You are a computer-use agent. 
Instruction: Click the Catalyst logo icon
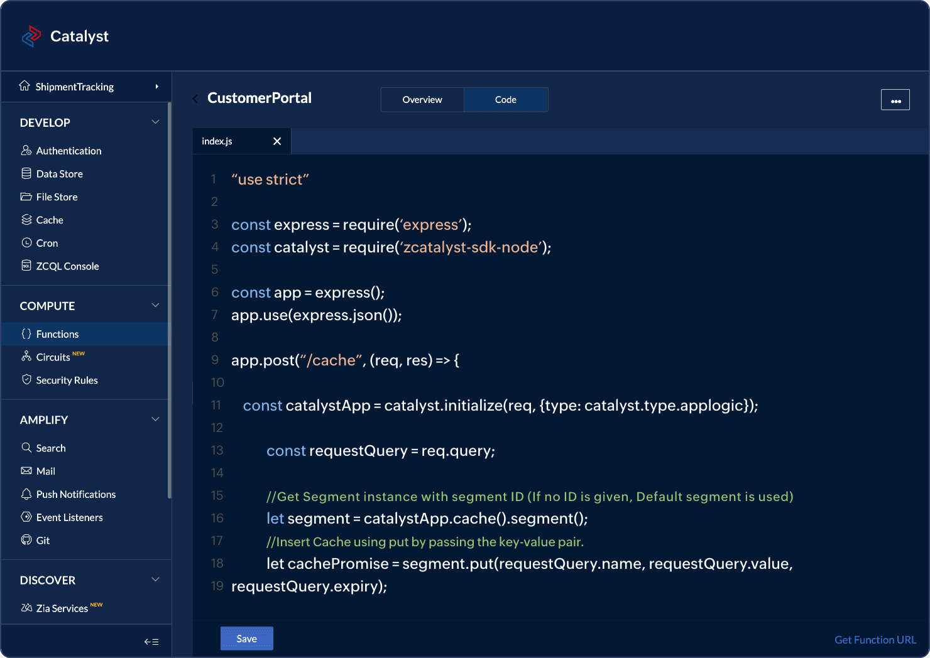click(31, 36)
